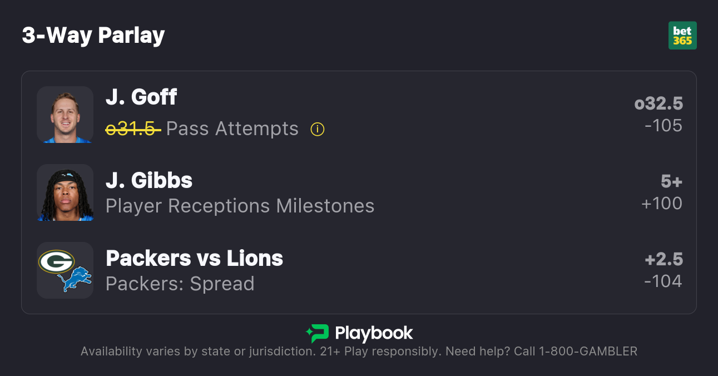Click the struck-through o31.5 line

coord(133,129)
